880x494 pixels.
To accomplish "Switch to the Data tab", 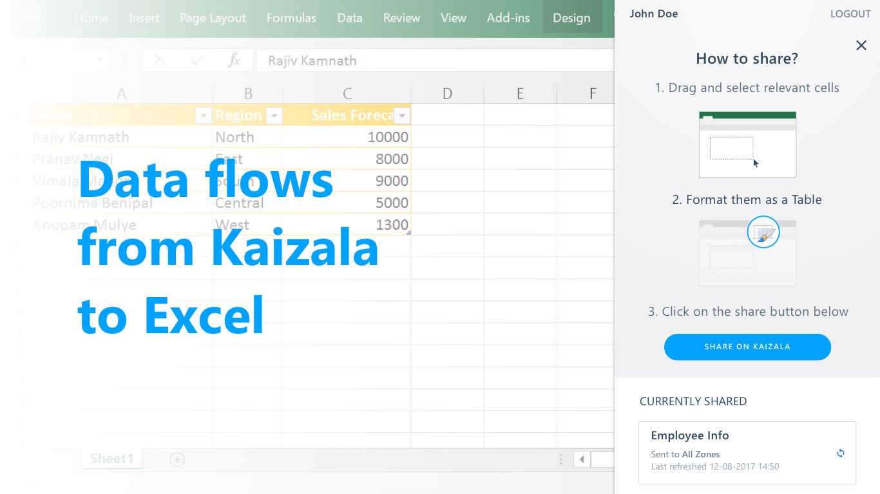I will click(350, 18).
